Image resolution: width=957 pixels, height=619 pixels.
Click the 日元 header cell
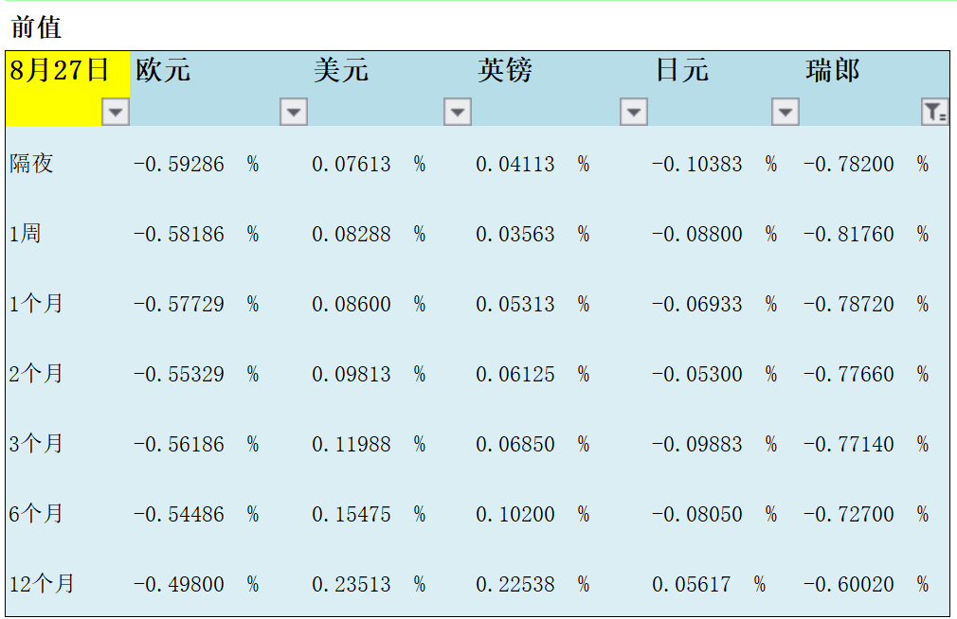[x=681, y=71]
